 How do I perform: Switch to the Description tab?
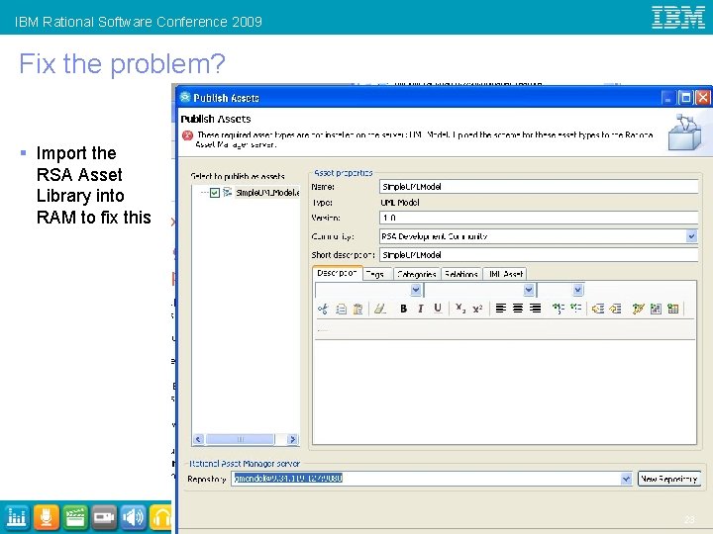click(337, 273)
